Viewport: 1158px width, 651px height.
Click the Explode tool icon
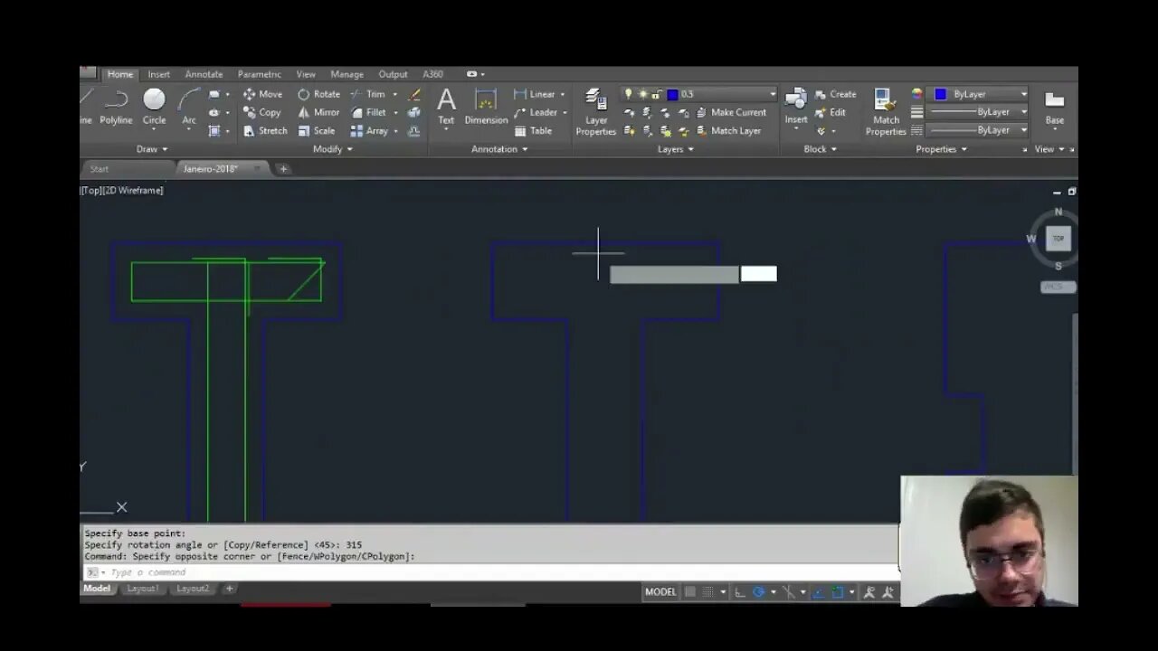click(414, 112)
